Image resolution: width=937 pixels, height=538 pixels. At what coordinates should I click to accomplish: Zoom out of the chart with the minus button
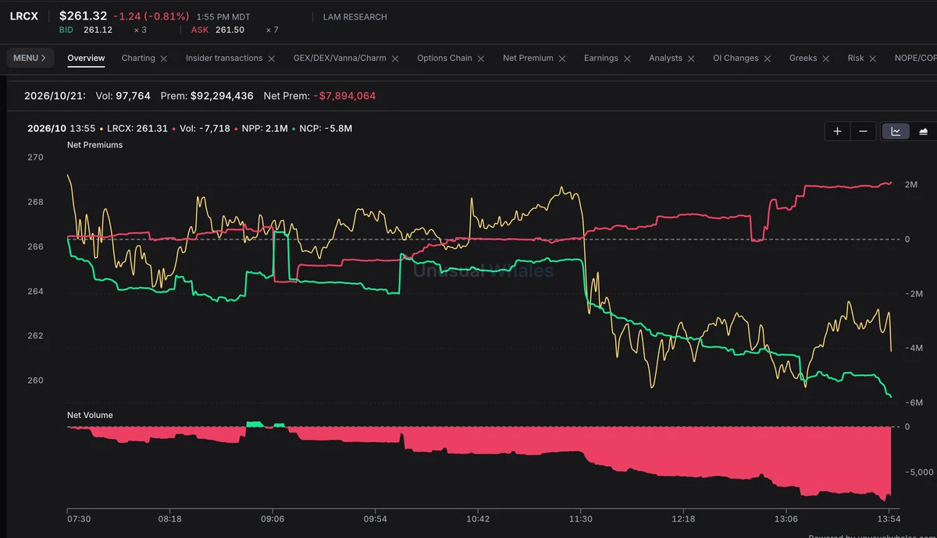coord(863,131)
